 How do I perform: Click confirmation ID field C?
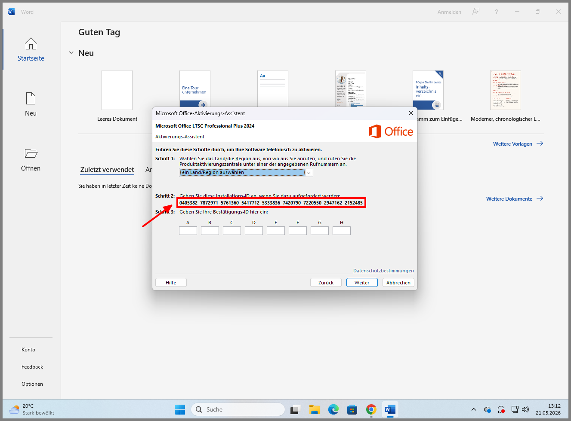pyautogui.click(x=232, y=231)
